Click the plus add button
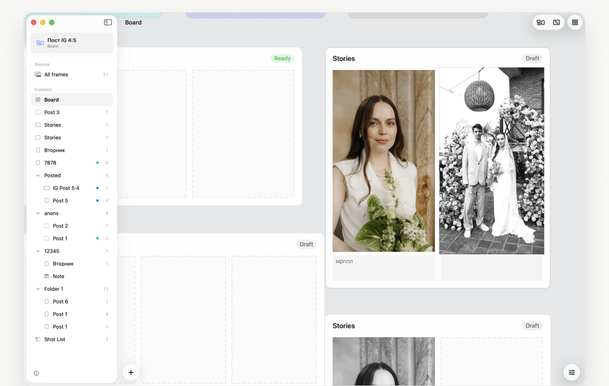 point(131,372)
